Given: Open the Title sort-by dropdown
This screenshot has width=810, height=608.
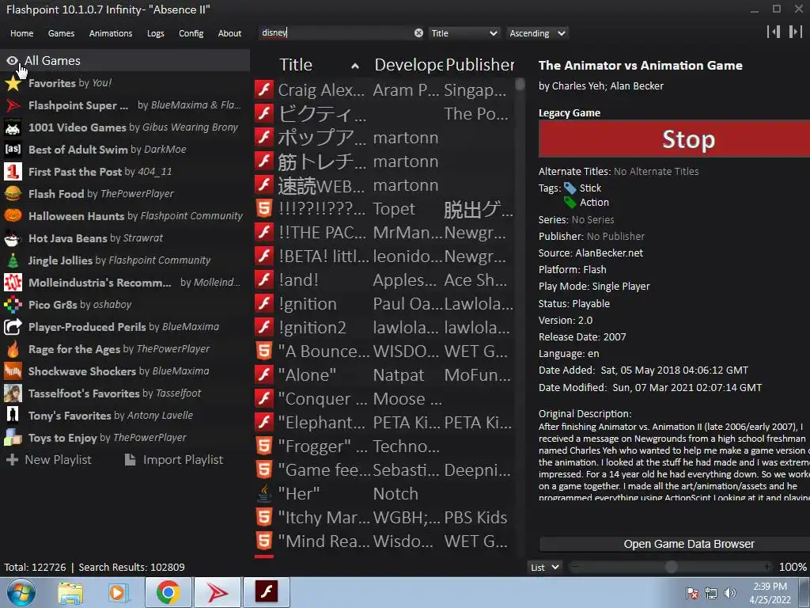Looking at the screenshot, I should tap(464, 33).
